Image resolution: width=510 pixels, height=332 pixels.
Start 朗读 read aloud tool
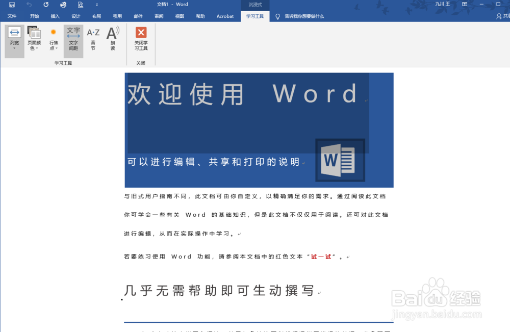pos(113,39)
